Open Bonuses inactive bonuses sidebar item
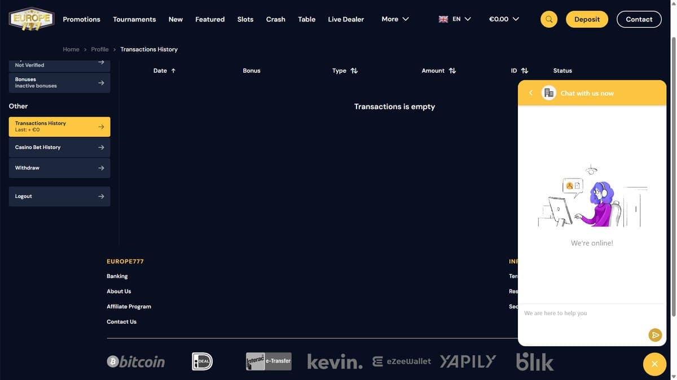Viewport: 677px width, 380px height. coord(59,83)
